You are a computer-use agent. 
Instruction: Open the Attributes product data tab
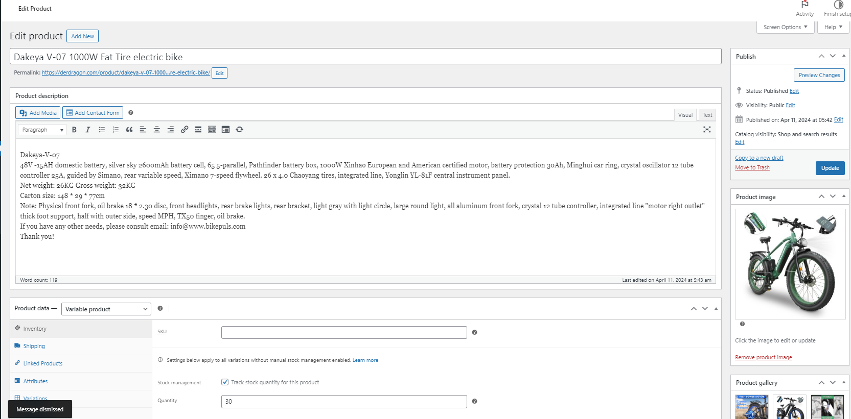point(35,381)
